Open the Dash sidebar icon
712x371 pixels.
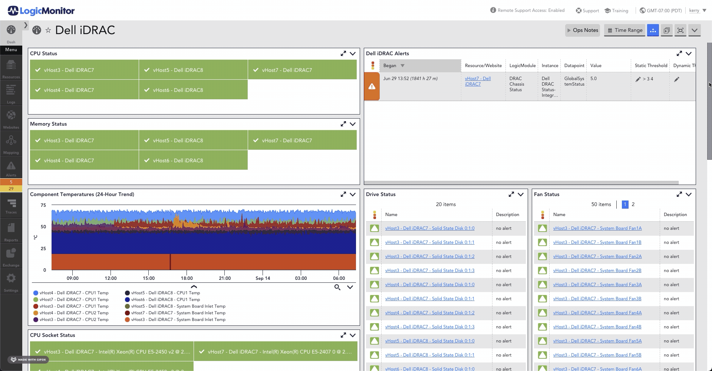click(11, 34)
